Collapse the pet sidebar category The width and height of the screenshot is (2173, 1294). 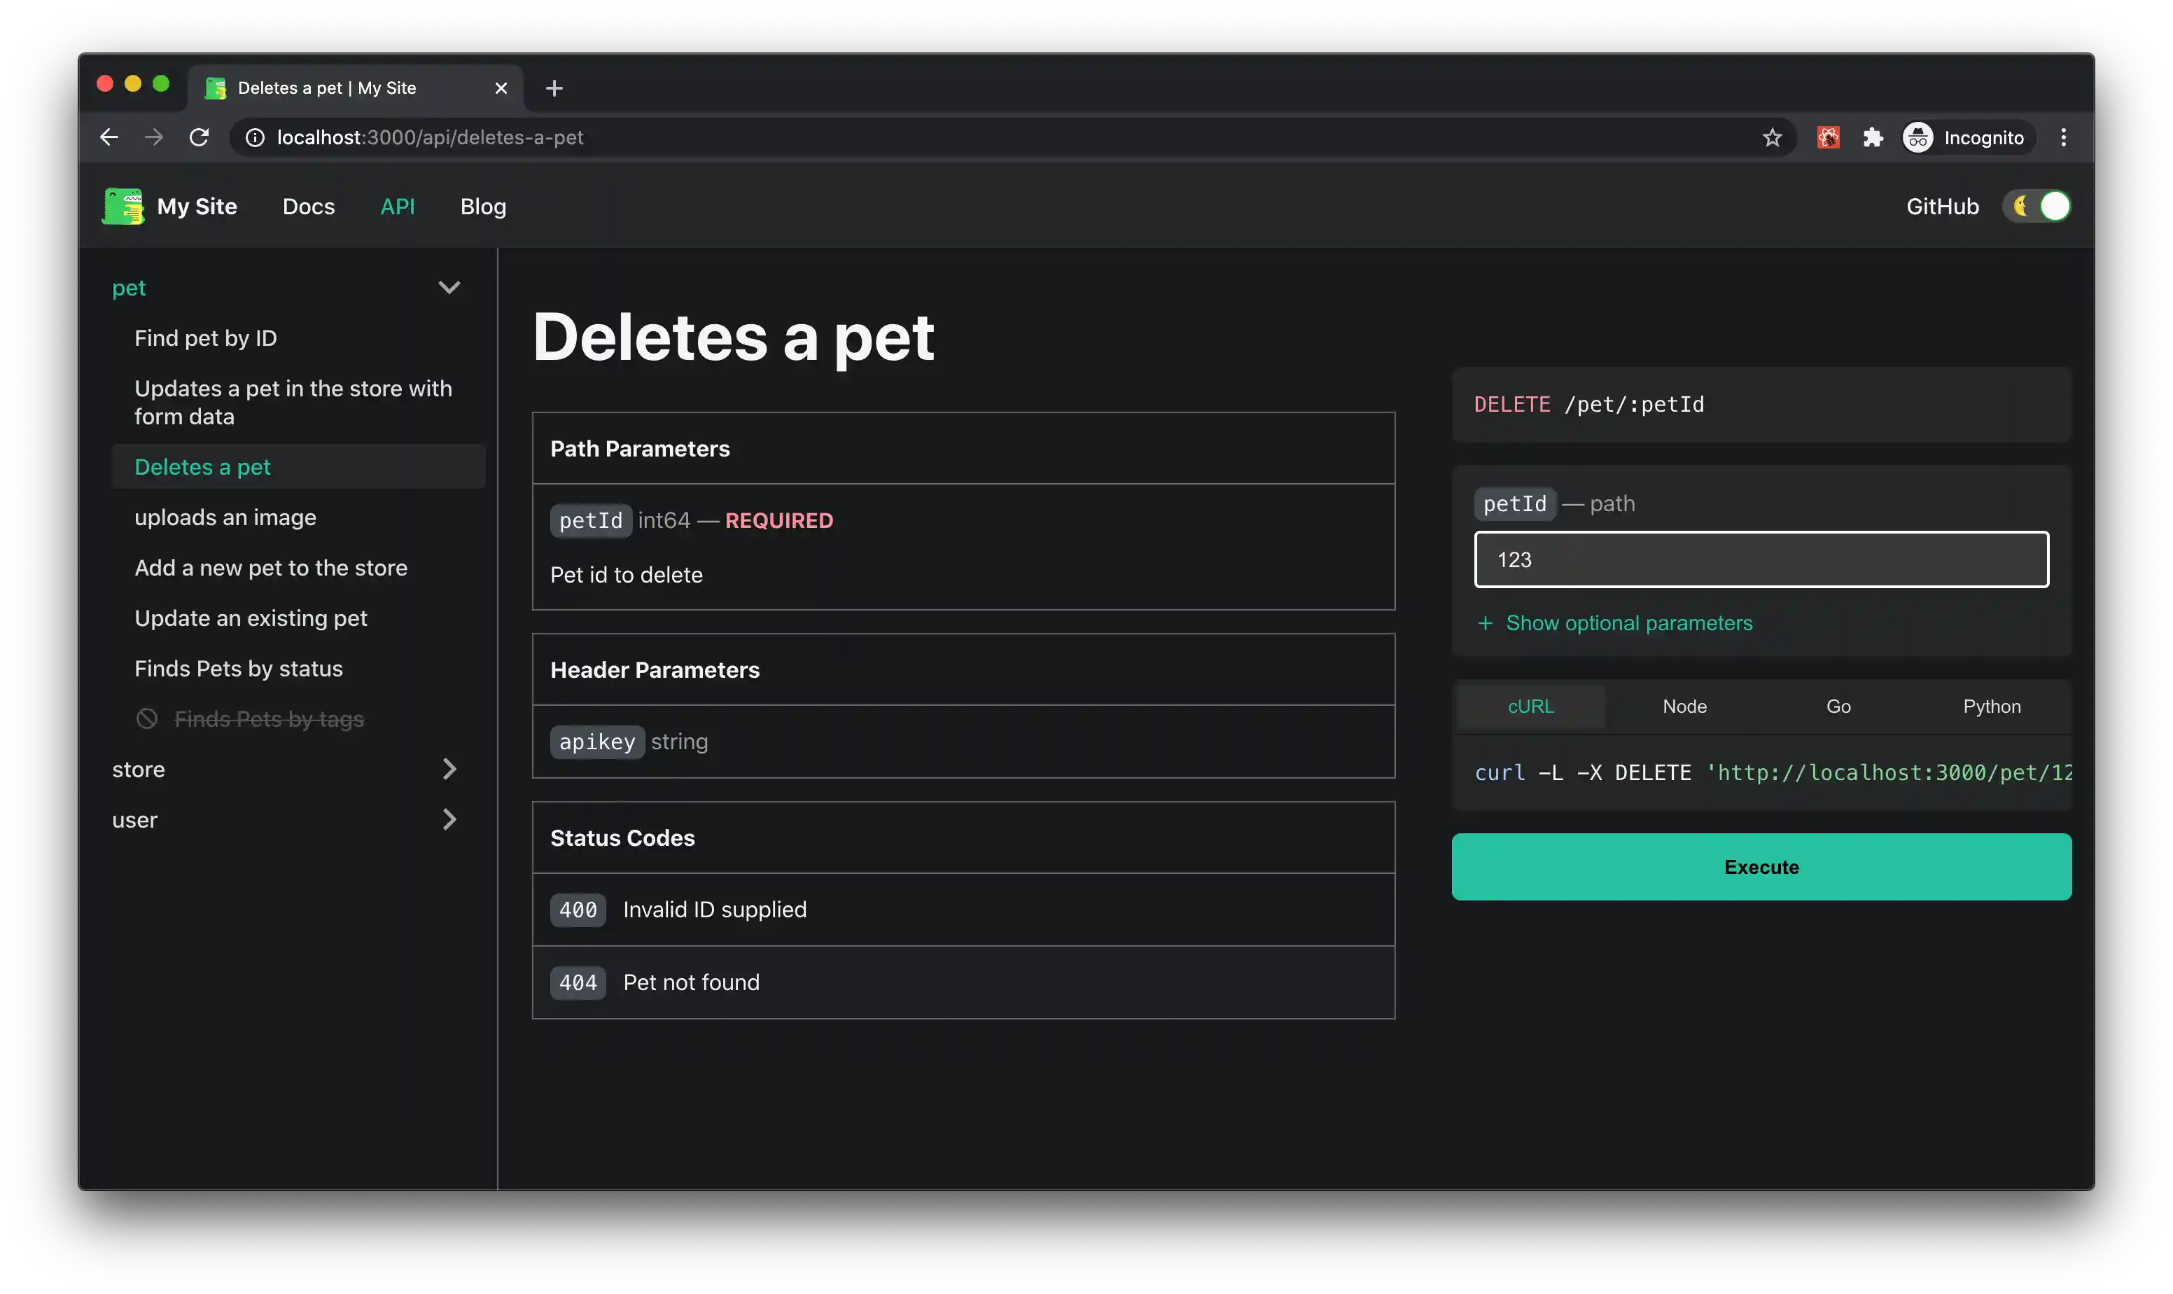[x=449, y=288]
